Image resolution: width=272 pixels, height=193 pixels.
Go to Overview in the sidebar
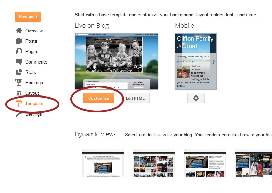click(x=34, y=31)
